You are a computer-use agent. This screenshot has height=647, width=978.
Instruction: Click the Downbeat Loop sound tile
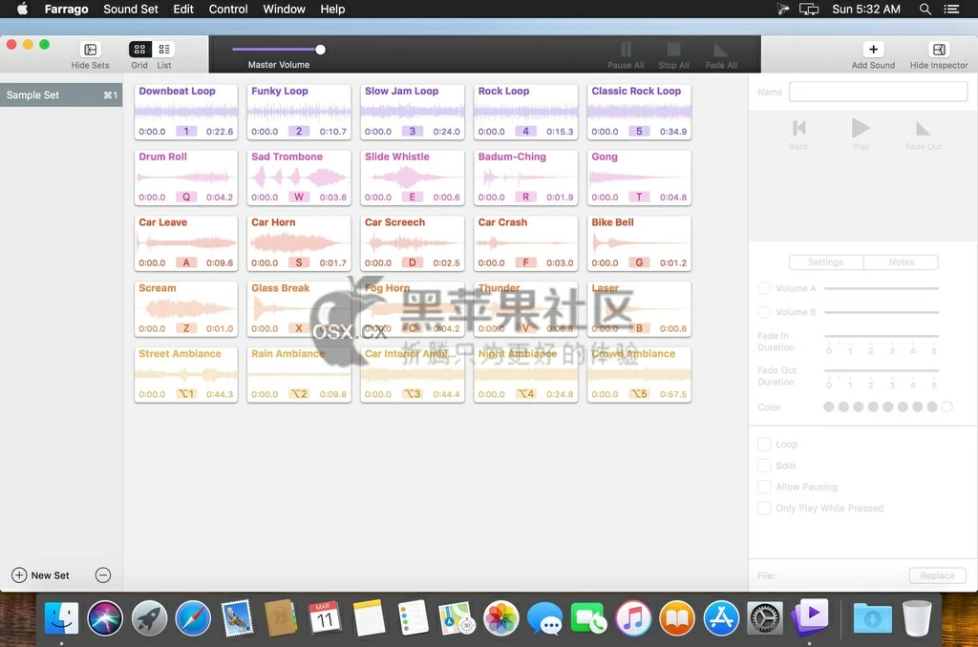(x=186, y=112)
